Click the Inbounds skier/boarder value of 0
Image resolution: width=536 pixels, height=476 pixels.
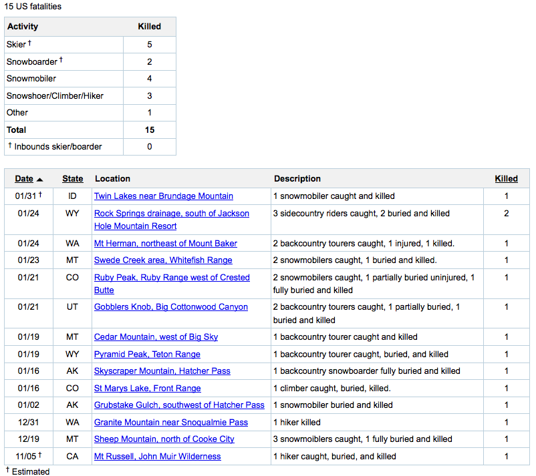(150, 147)
